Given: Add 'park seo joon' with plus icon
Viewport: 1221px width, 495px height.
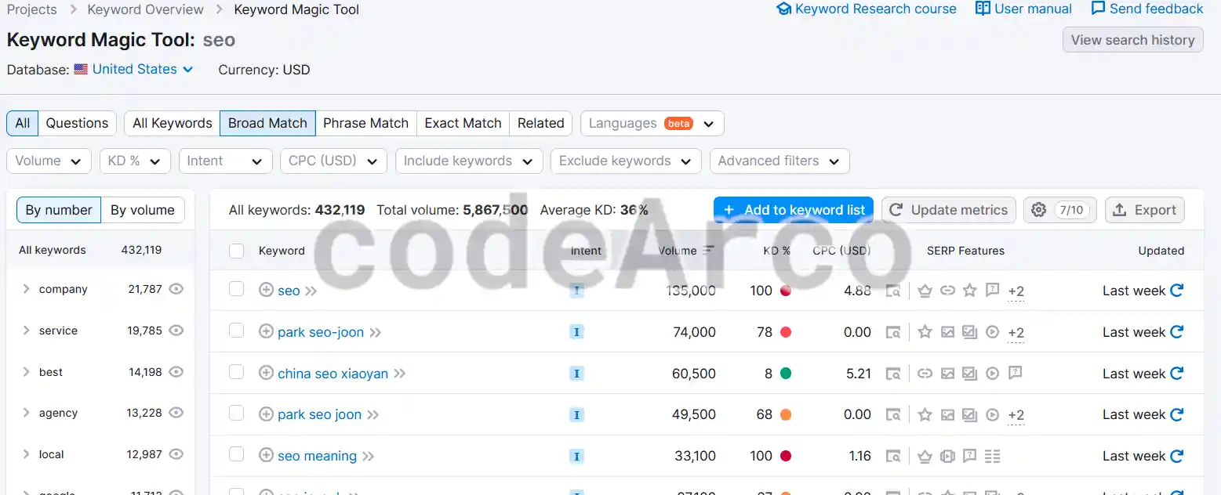Looking at the screenshot, I should [x=267, y=414].
